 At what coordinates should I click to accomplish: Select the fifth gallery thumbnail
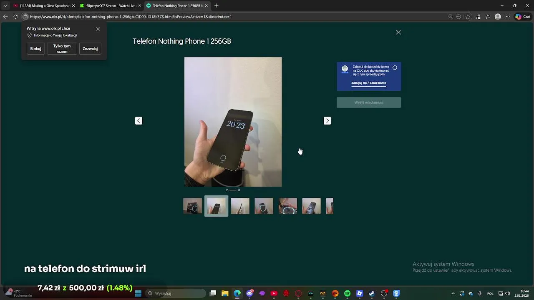[288, 206]
